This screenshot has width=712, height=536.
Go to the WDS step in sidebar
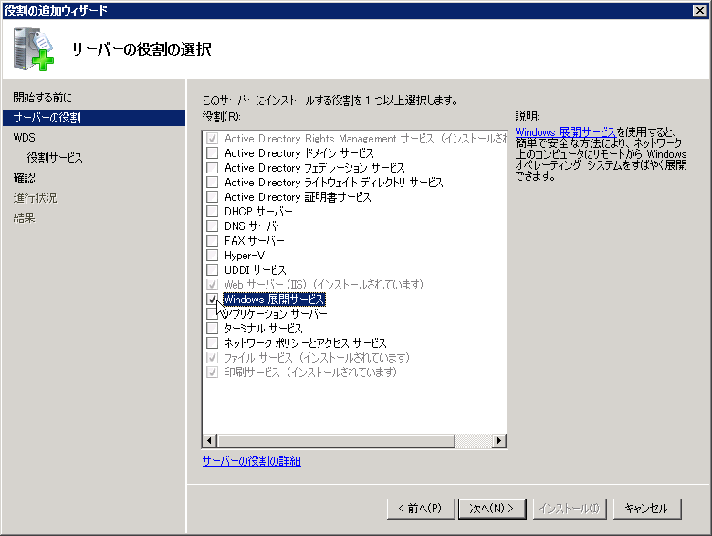(x=25, y=138)
